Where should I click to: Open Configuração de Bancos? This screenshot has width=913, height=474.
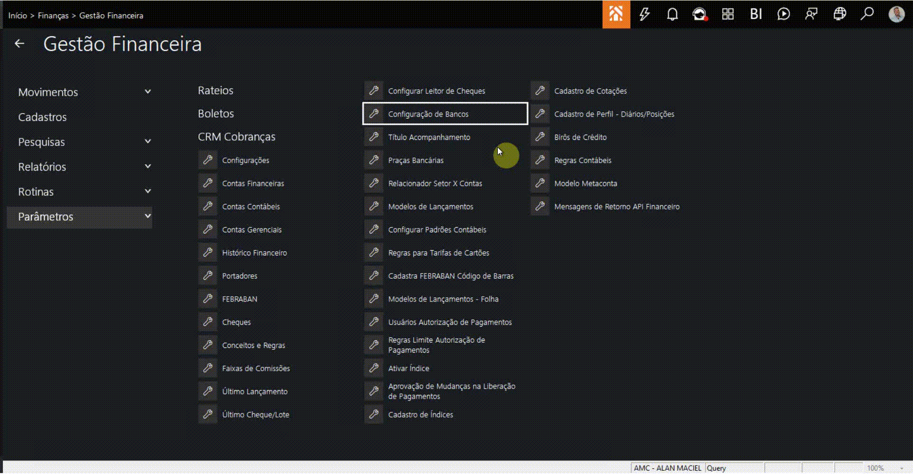[x=445, y=114]
